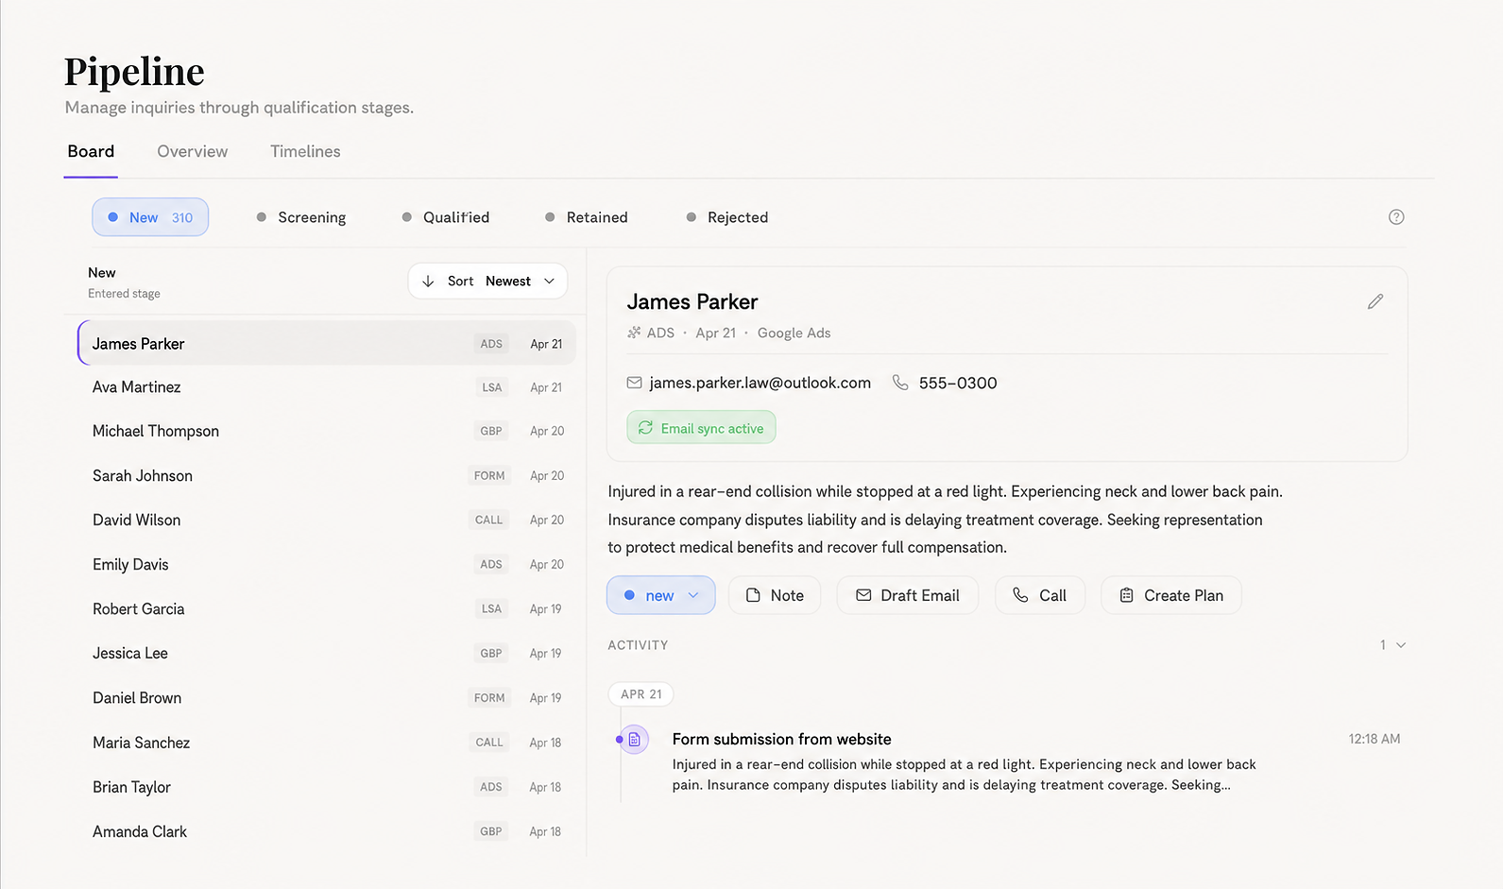The width and height of the screenshot is (1503, 889).
Task: Click the Email sync active badge
Action: [x=701, y=427]
